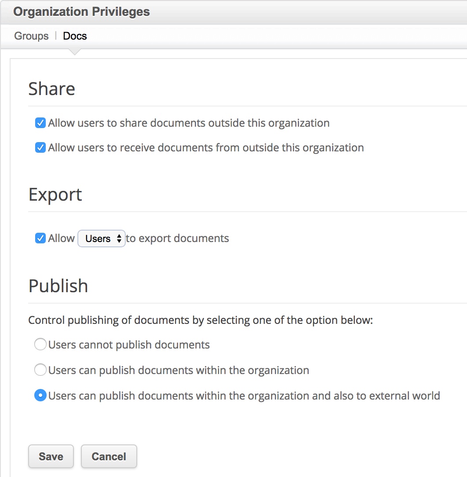Open the Users dropdown in Export section
Viewport: 467px width, 477px height.
click(102, 238)
